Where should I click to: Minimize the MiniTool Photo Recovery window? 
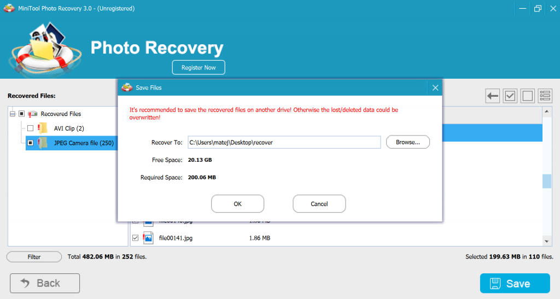(x=522, y=8)
